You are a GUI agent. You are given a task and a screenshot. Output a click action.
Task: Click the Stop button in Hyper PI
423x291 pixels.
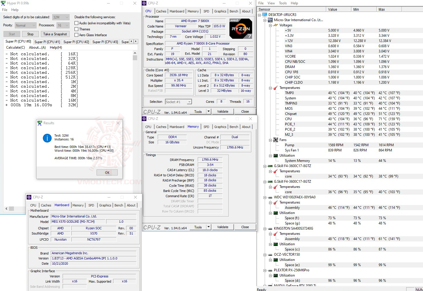point(30,34)
